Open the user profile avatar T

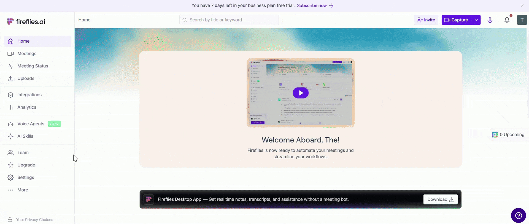click(x=522, y=20)
